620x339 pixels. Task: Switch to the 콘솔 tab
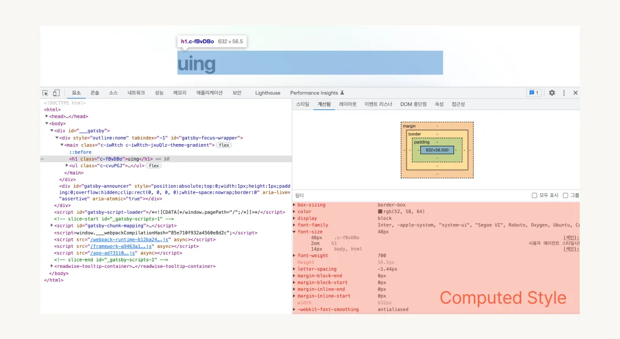point(95,93)
